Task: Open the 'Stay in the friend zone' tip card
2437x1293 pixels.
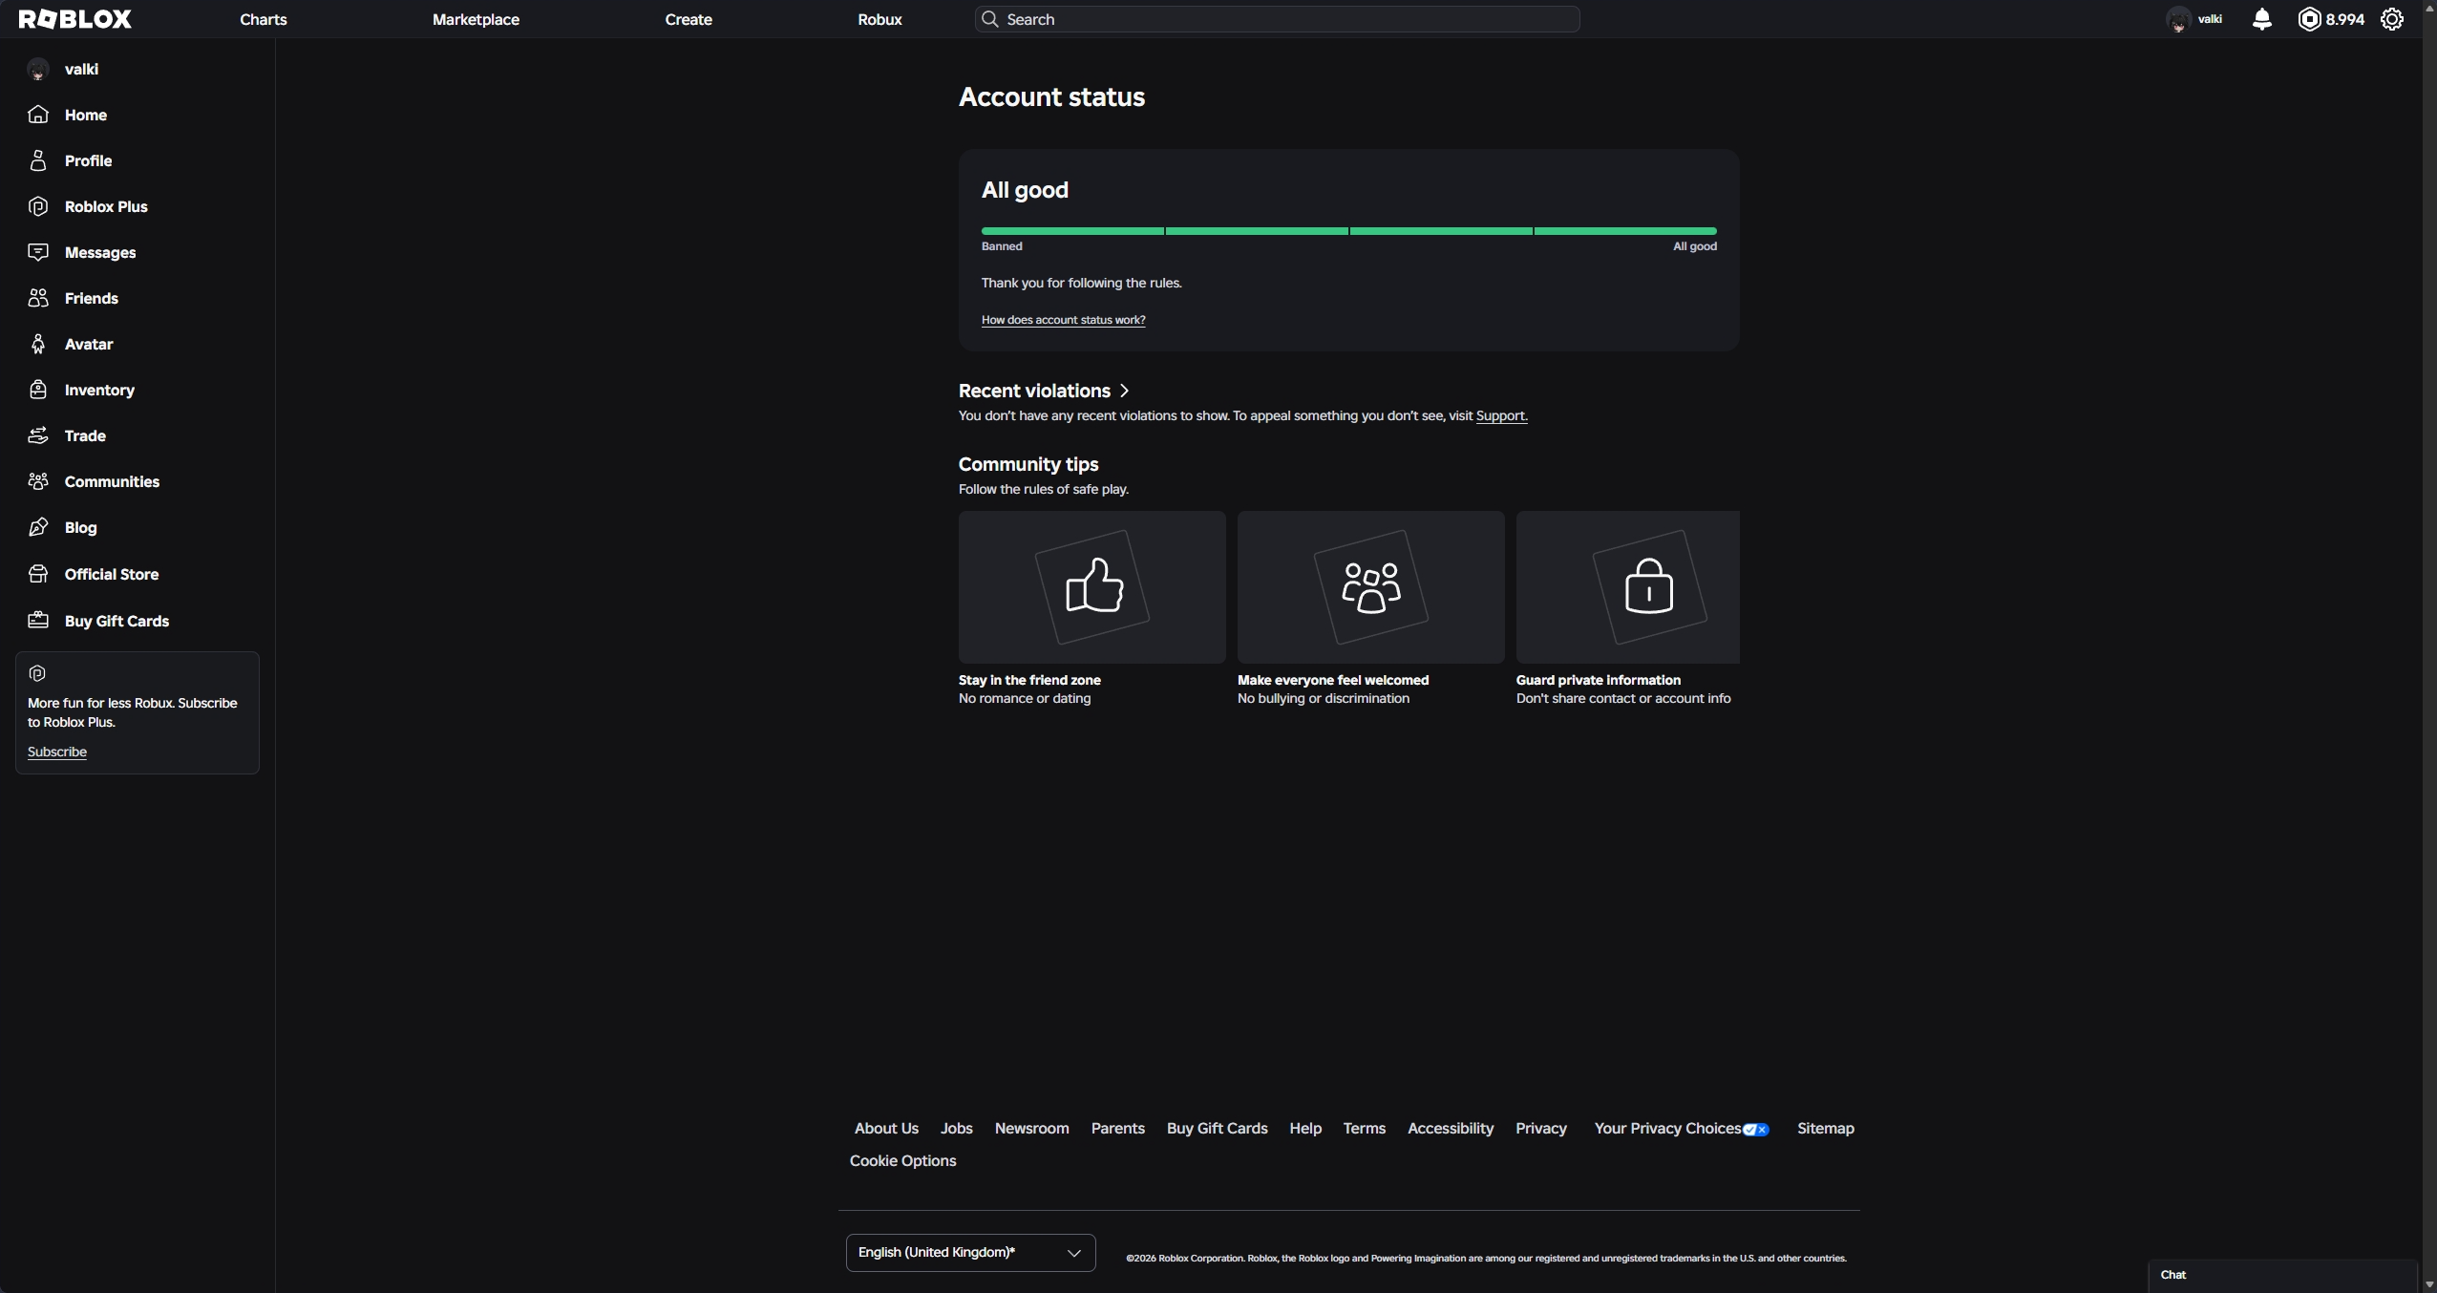Action: [1091, 609]
